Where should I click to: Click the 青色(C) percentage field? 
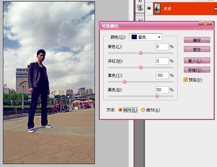click(162, 47)
